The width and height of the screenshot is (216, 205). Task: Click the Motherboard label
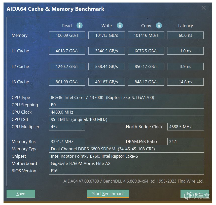click(24, 163)
